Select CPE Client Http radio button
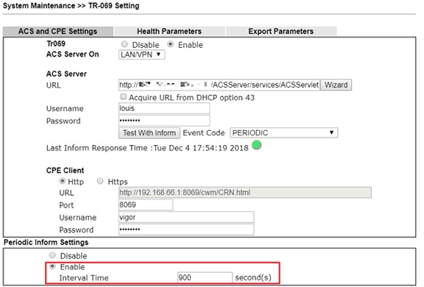Screen dimensions: 424x287 (62, 181)
